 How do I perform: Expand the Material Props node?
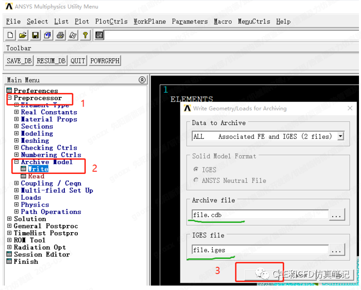click(x=16, y=119)
